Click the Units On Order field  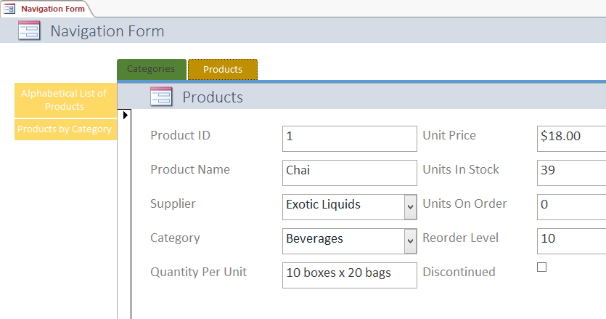coord(572,207)
